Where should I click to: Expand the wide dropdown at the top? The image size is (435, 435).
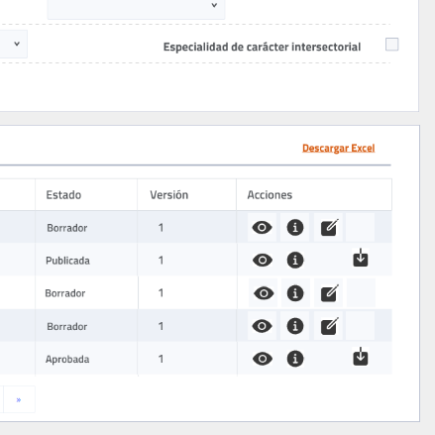pyautogui.click(x=136, y=7)
